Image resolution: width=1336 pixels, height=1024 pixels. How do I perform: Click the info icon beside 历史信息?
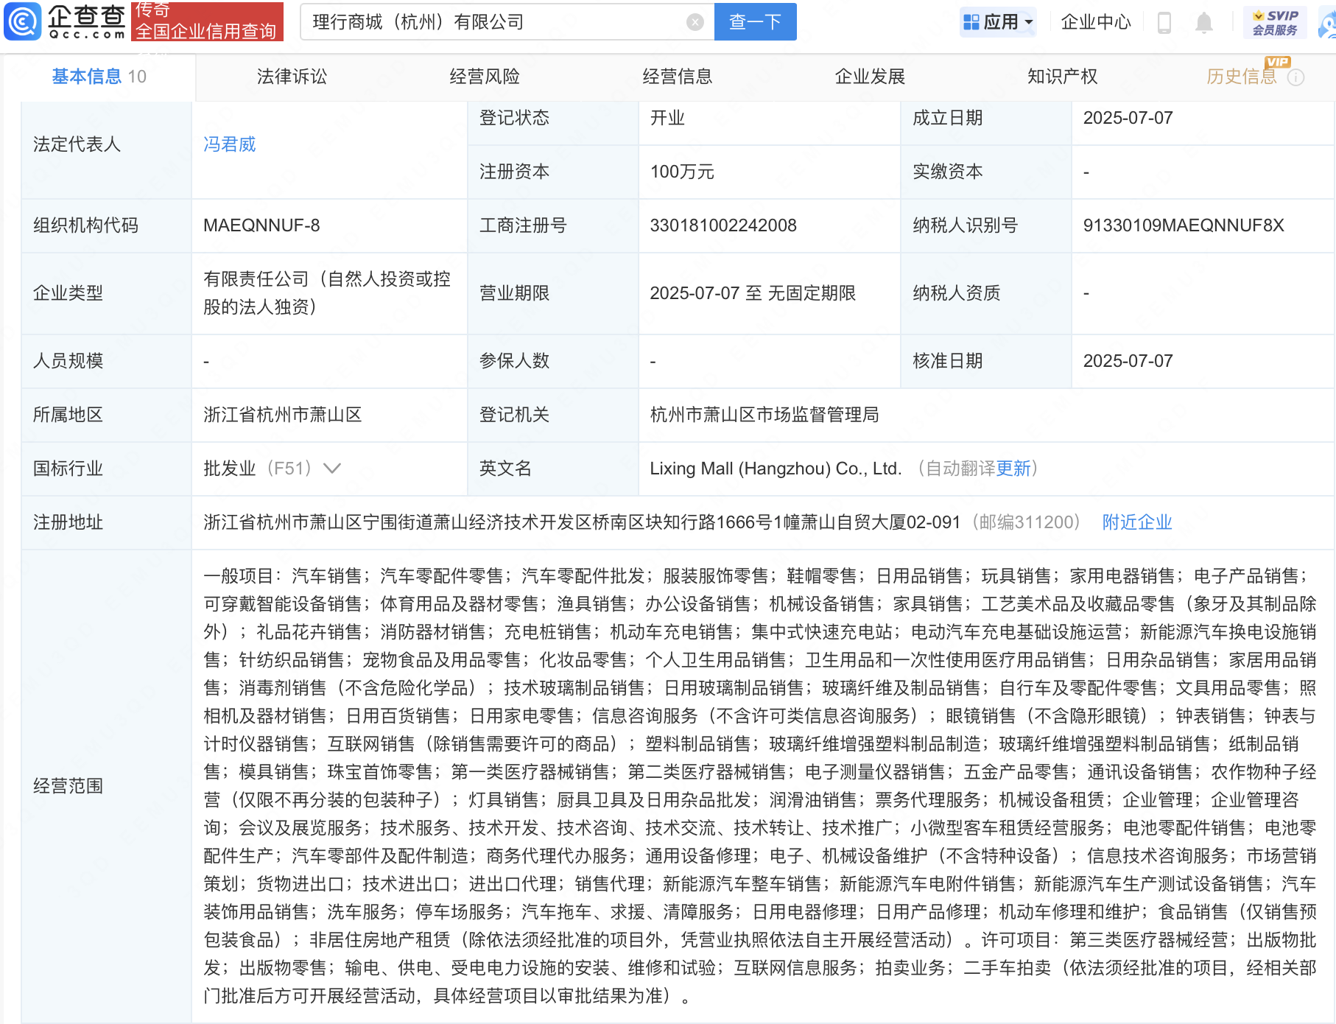(1296, 77)
